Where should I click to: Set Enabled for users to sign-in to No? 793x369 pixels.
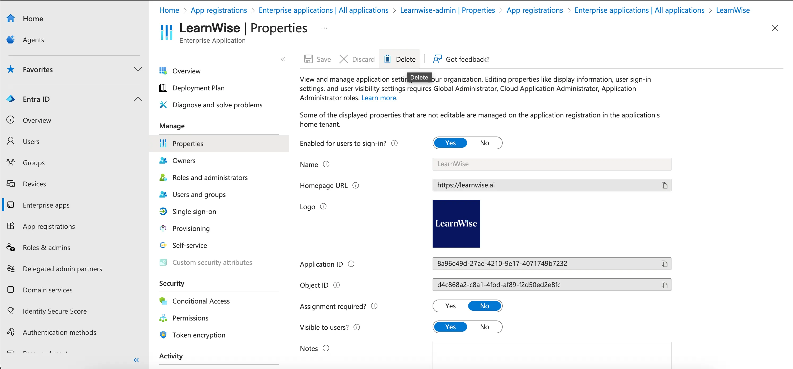(x=484, y=143)
